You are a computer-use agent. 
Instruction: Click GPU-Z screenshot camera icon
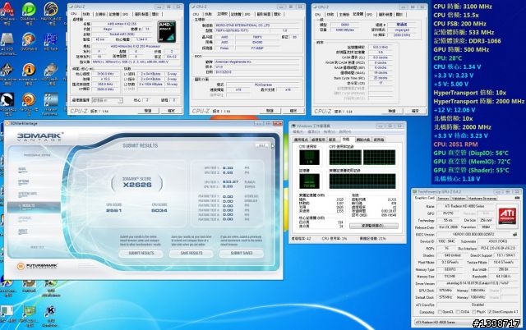[517, 198]
